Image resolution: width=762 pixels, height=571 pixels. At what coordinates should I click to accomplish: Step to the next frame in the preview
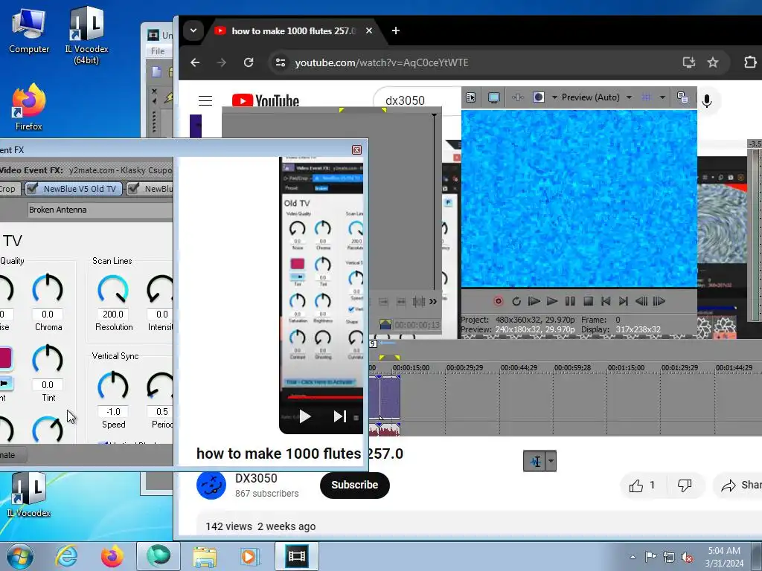(659, 301)
